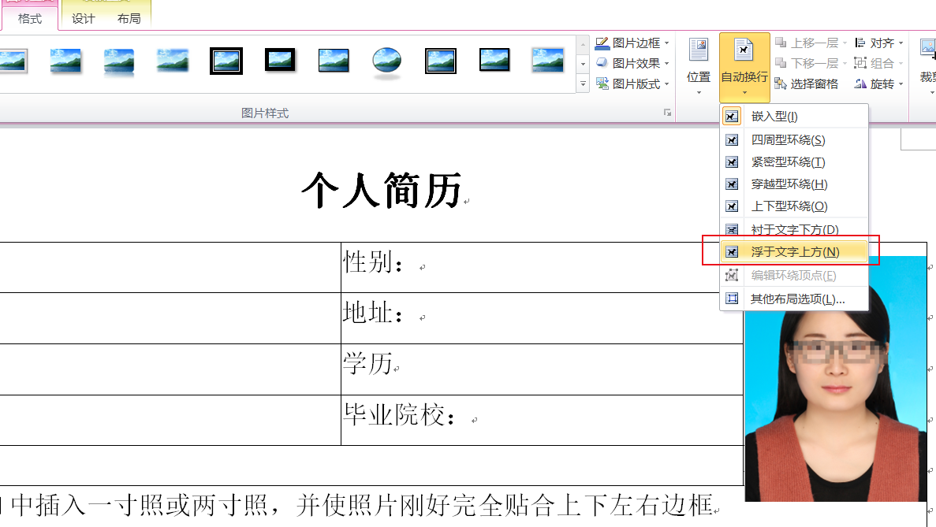Click the 位置 page icon
The image size is (936, 527).
click(699, 50)
